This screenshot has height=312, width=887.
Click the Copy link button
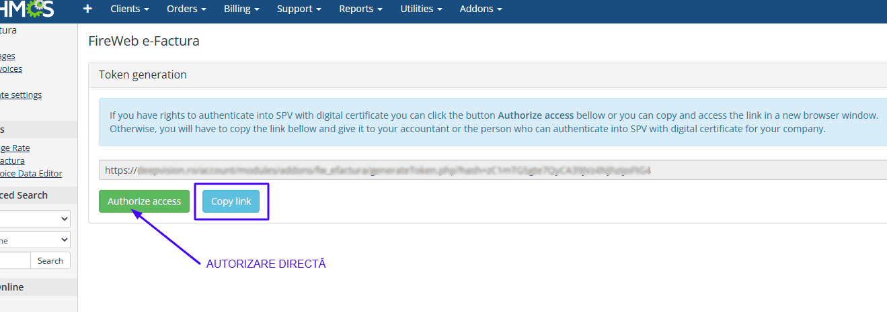(231, 201)
